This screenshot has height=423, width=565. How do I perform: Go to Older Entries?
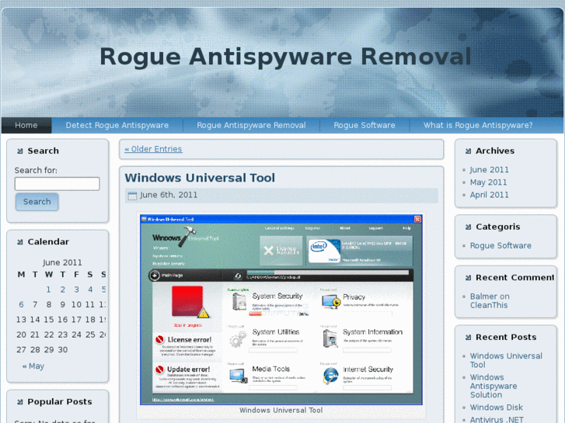click(153, 149)
